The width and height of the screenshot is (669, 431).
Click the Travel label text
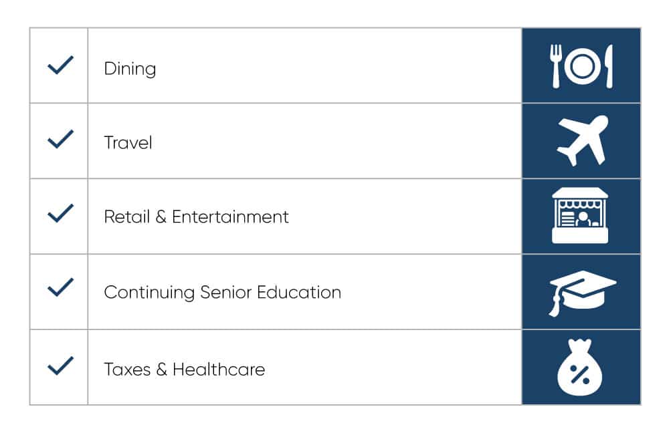pos(128,143)
